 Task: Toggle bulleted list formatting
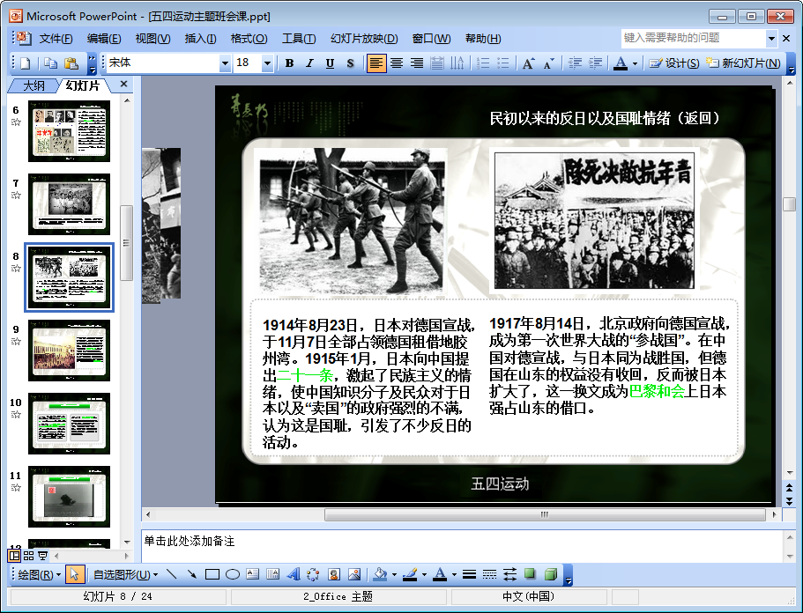point(503,63)
